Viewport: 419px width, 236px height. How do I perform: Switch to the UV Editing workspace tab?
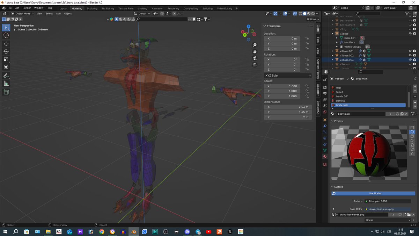pos(108,8)
